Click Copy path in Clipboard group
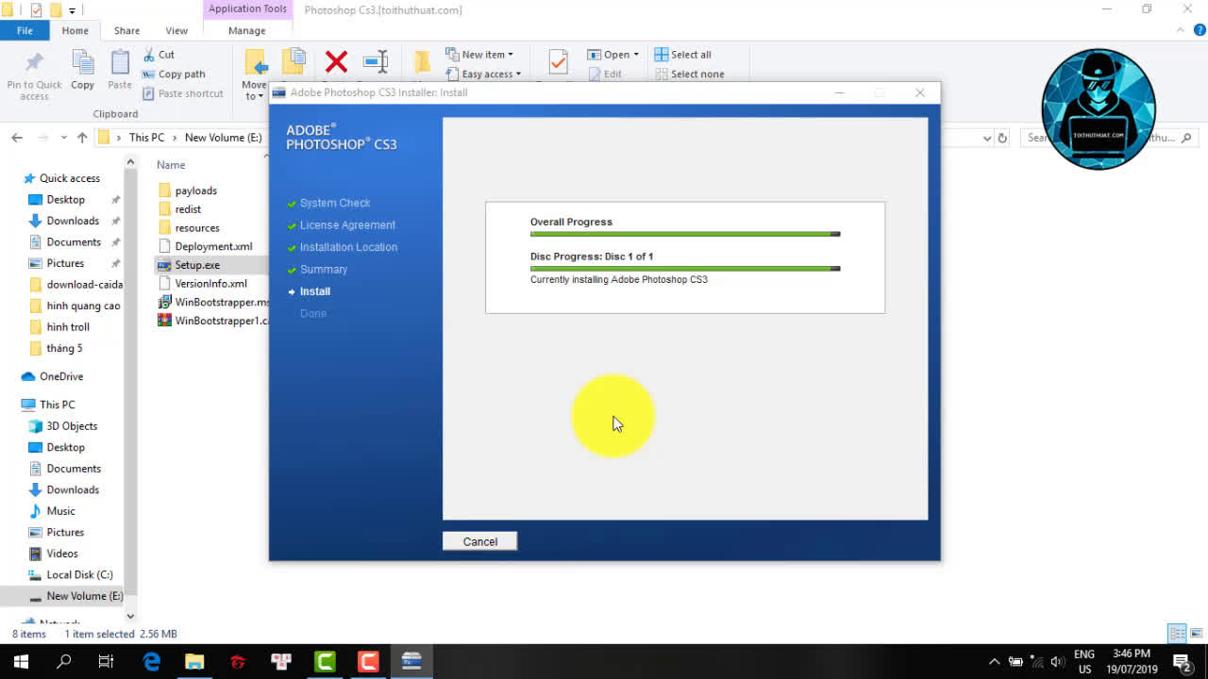 tap(174, 74)
